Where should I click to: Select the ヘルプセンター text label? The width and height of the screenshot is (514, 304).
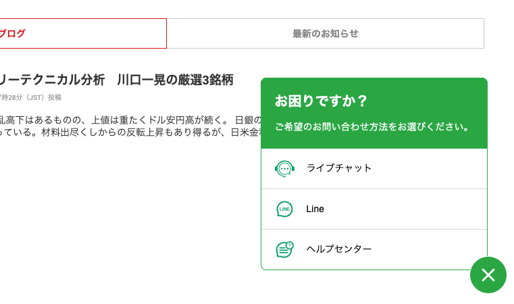click(x=339, y=249)
